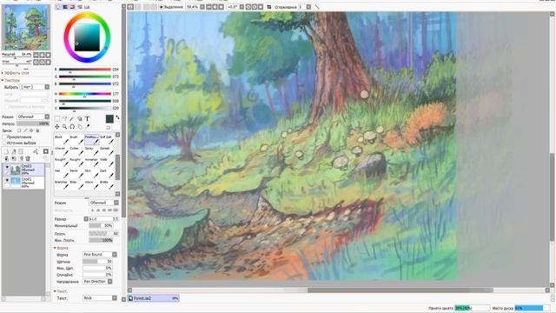Toggle the first Замок lock option

pos(19,130)
